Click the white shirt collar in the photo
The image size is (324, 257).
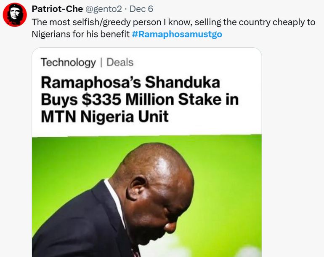tap(114, 198)
